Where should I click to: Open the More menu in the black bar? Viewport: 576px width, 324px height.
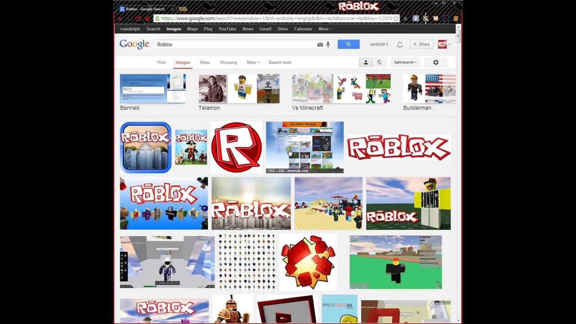(325, 29)
